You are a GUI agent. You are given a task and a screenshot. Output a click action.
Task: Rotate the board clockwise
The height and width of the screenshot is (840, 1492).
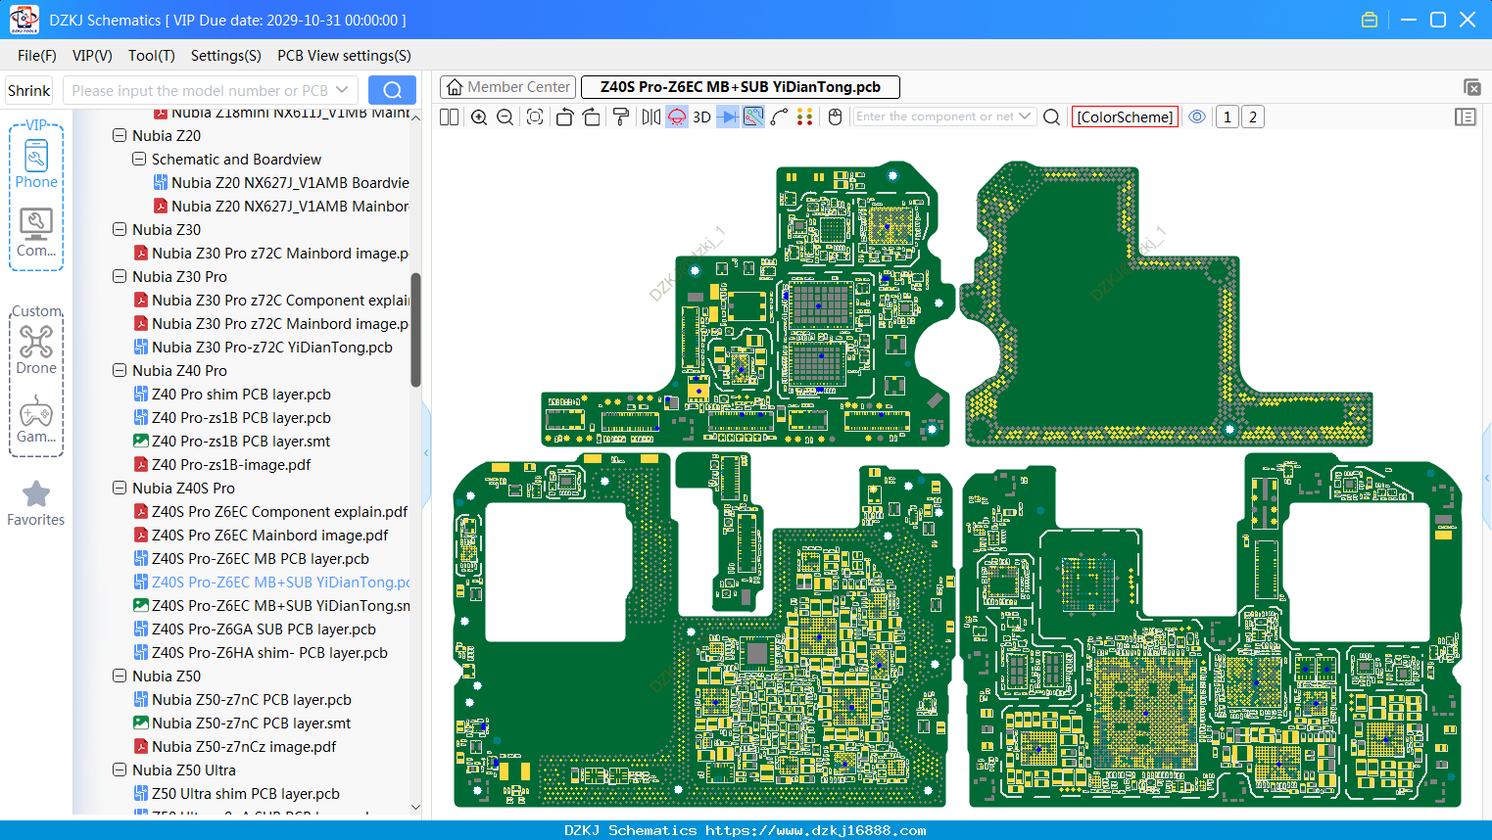[592, 117]
